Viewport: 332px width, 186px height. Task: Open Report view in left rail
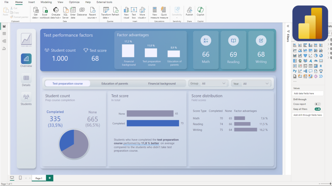point(4,26)
